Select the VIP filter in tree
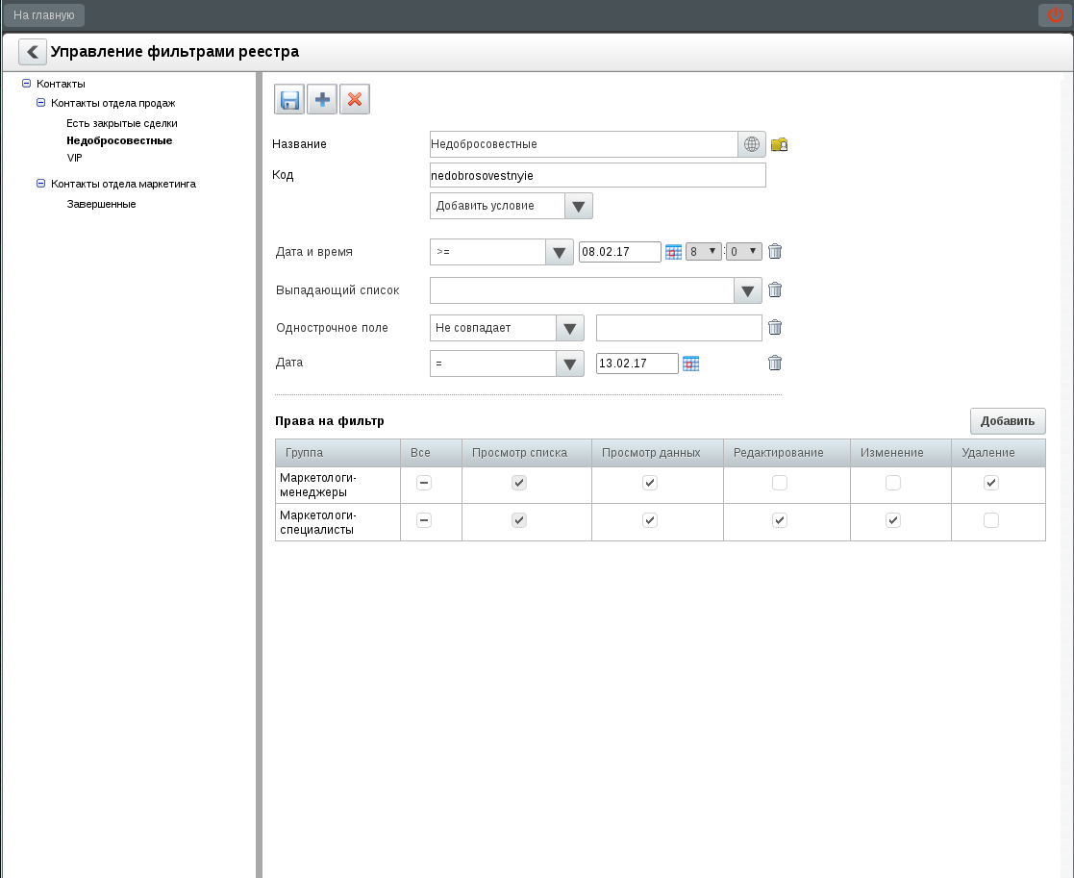Image resolution: width=1074 pixels, height=878 pixels. pyautogui.click(x=75, y=158)
